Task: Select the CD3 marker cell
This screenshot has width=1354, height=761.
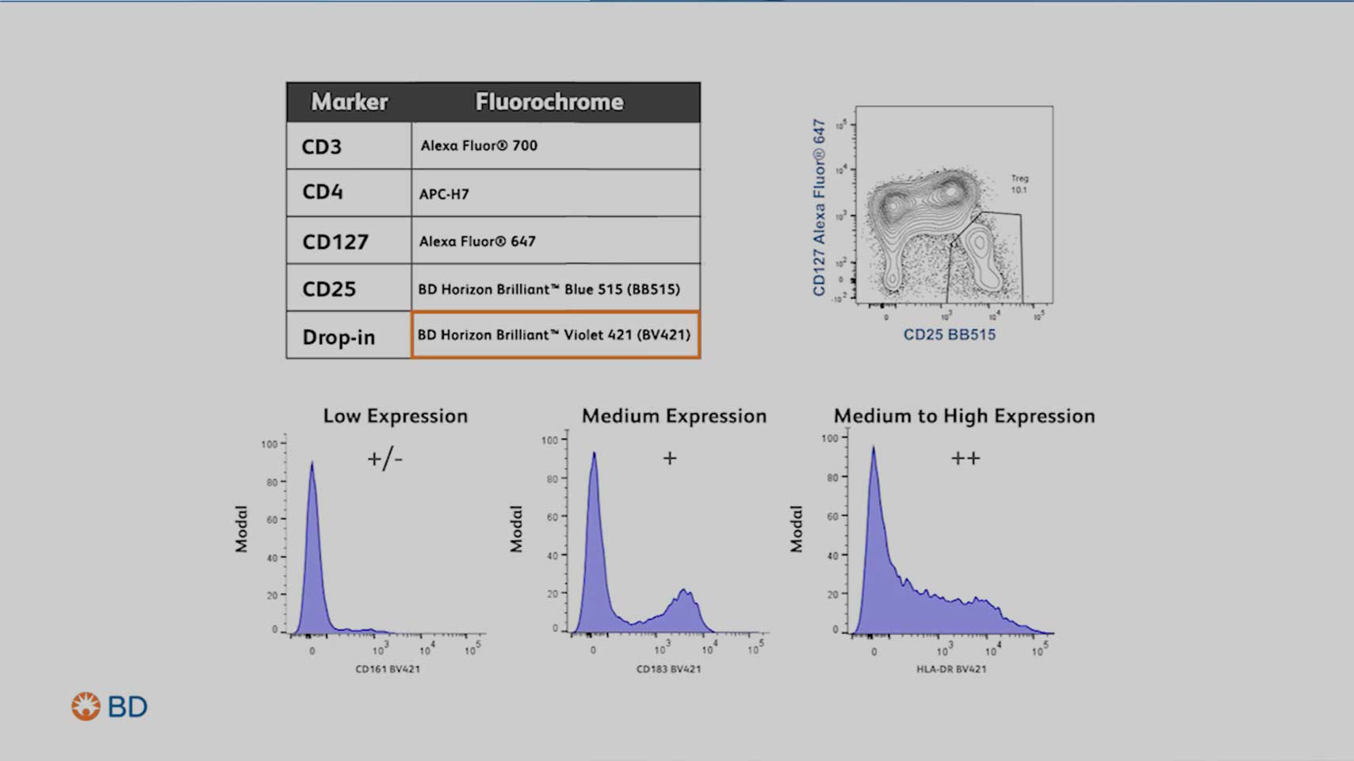Action: 348,147
